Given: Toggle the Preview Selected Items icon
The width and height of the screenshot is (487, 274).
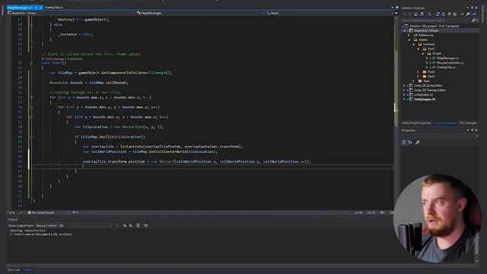Looking at the screenshot, I should pos(473,14).
